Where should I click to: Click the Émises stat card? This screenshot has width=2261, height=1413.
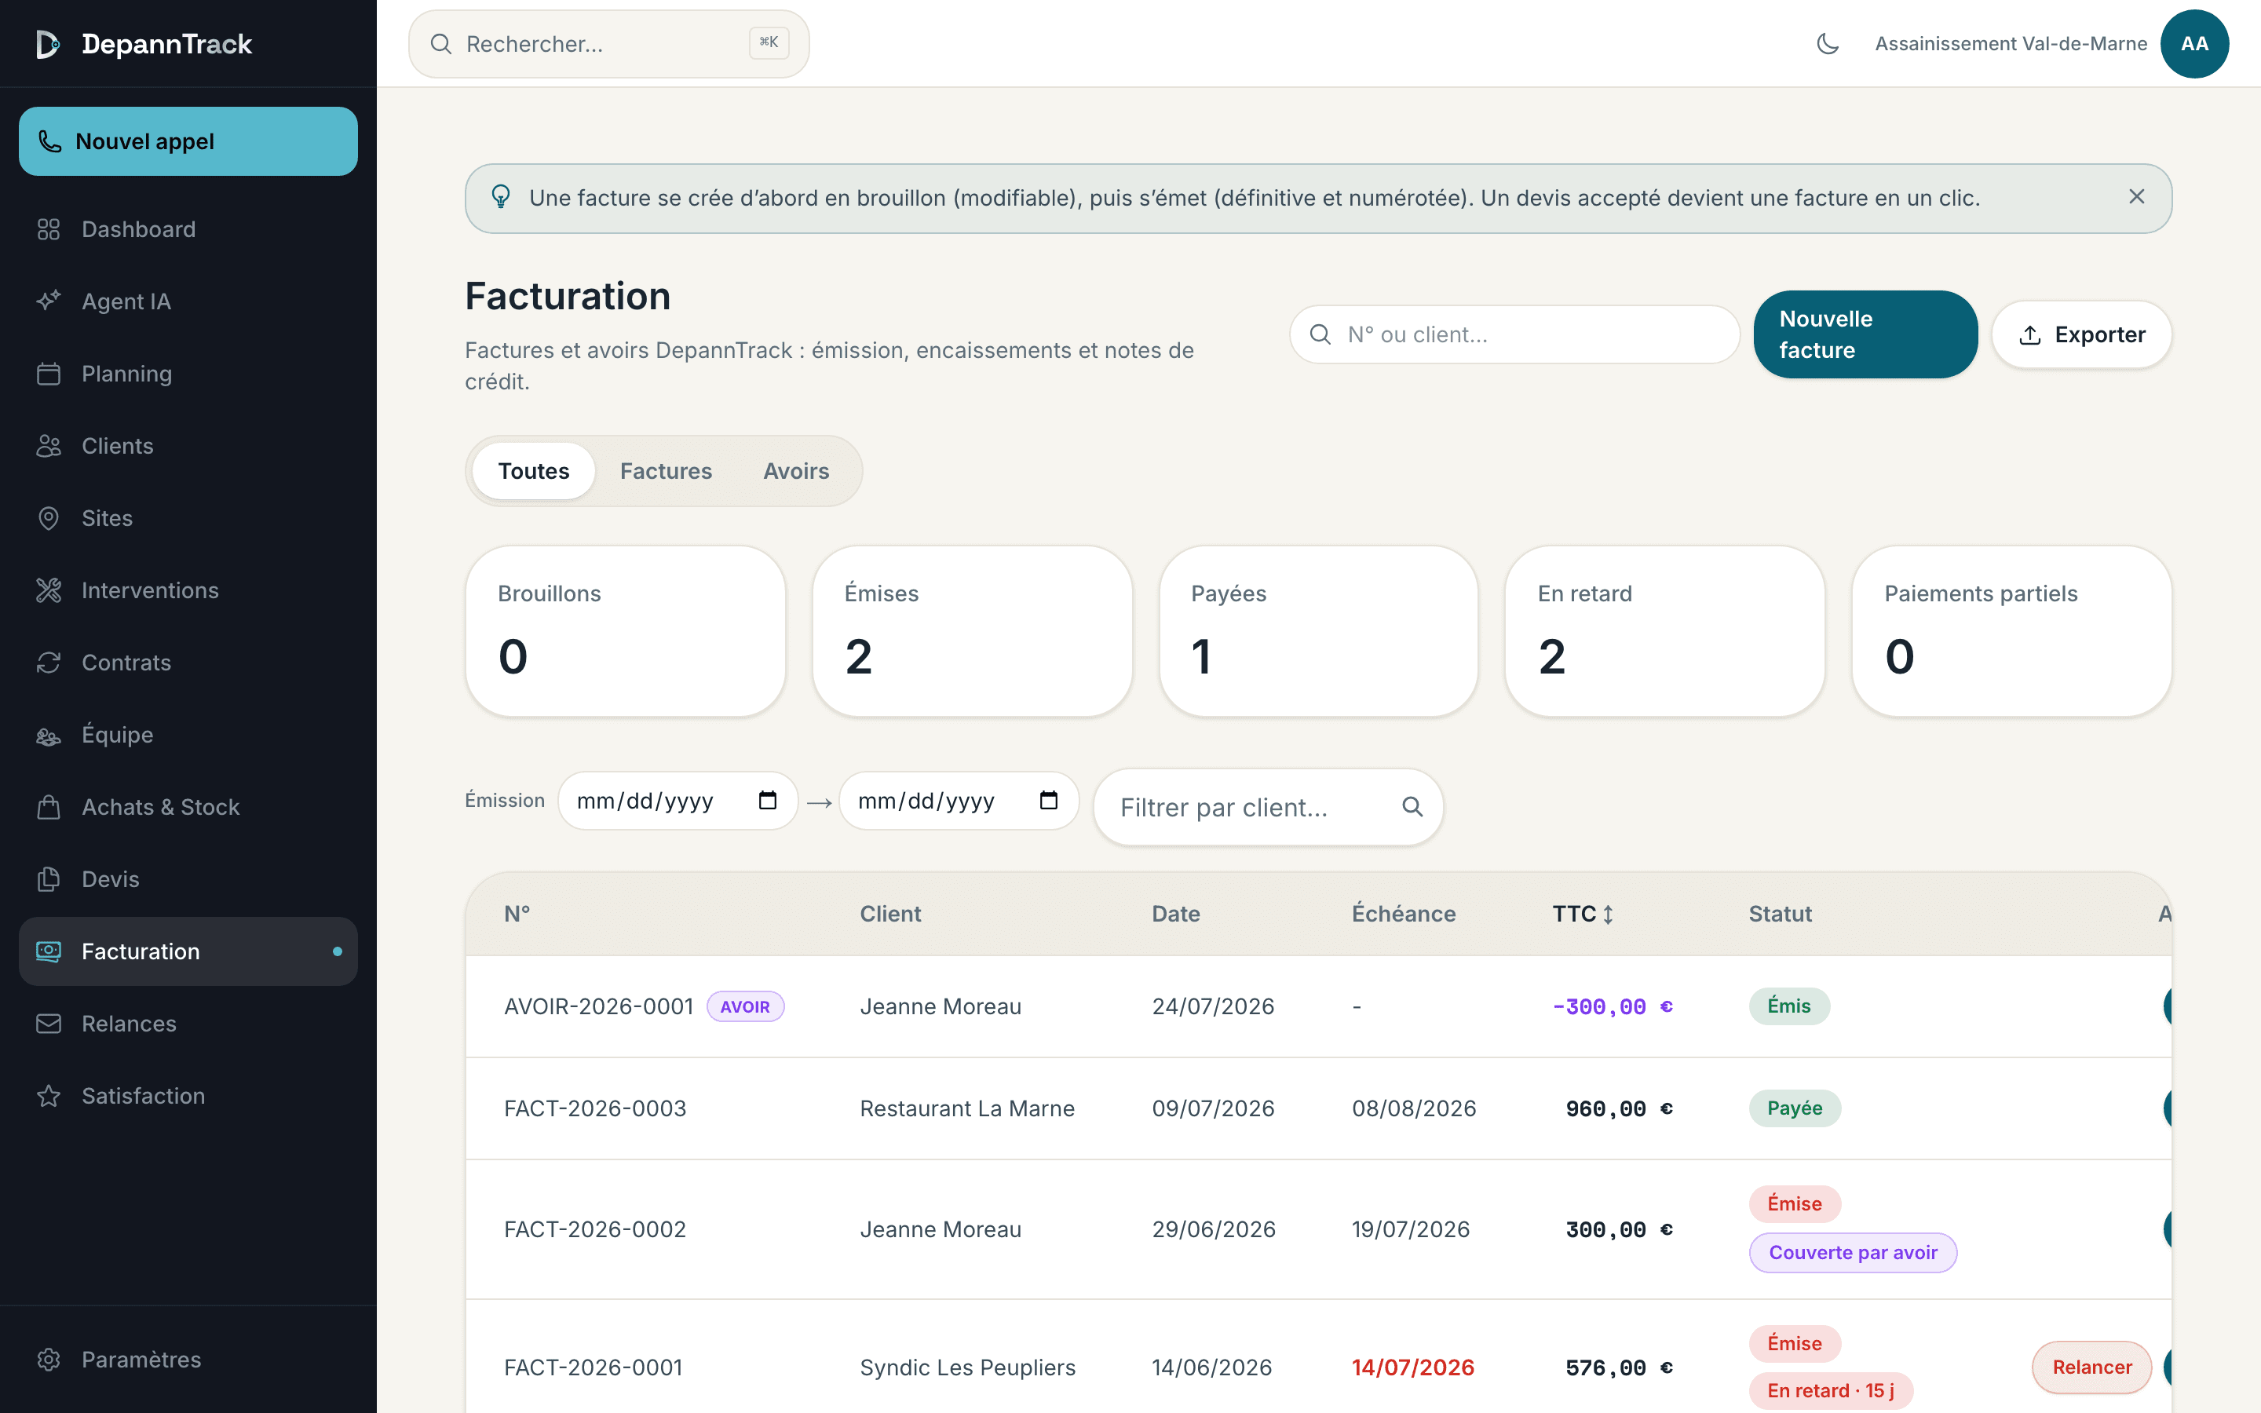[x=972, y=632]
